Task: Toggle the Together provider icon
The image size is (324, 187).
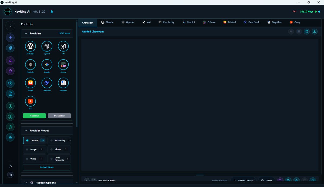Action: click(63, 83)
